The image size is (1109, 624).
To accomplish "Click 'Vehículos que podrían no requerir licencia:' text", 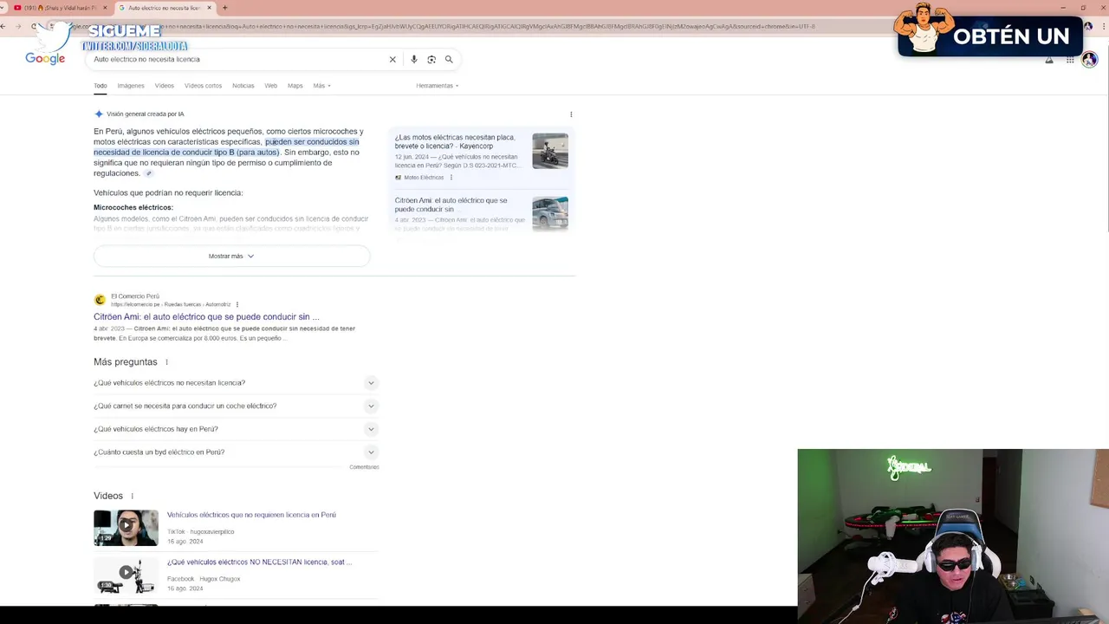I will 168,193.
